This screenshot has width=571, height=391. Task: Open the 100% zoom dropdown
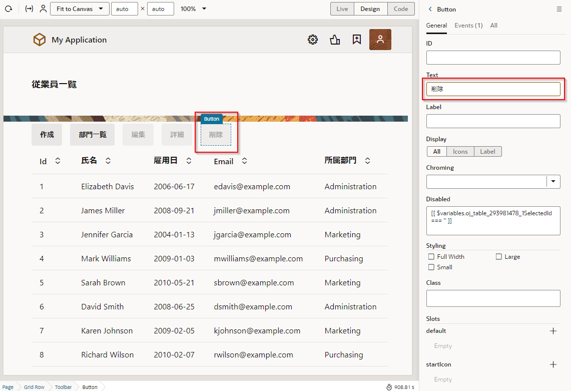tap(194, 9)
